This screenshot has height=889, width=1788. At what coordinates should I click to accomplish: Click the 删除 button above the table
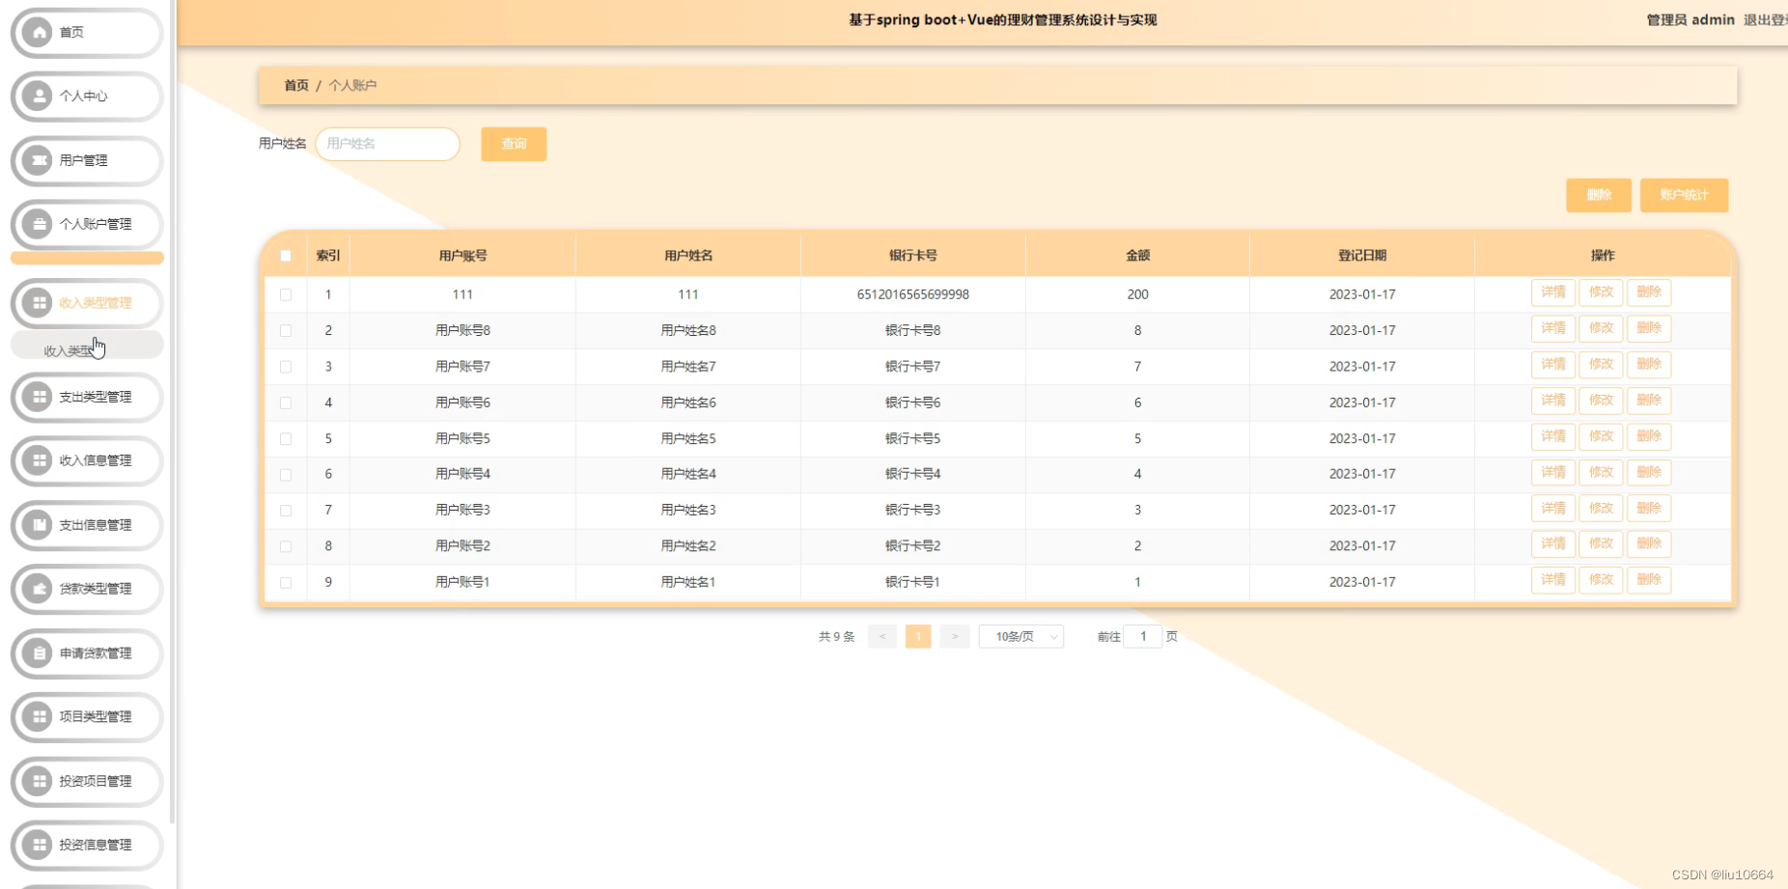[1599, 195]
